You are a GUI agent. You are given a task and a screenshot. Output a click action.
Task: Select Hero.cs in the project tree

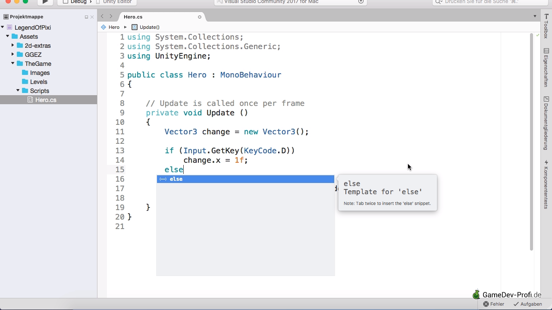46,100
